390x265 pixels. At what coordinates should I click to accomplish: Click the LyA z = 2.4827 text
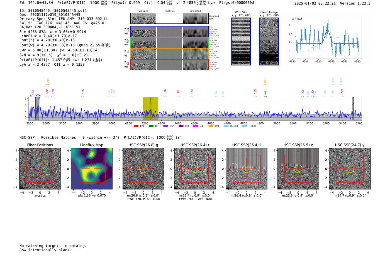tap(35, 65)
